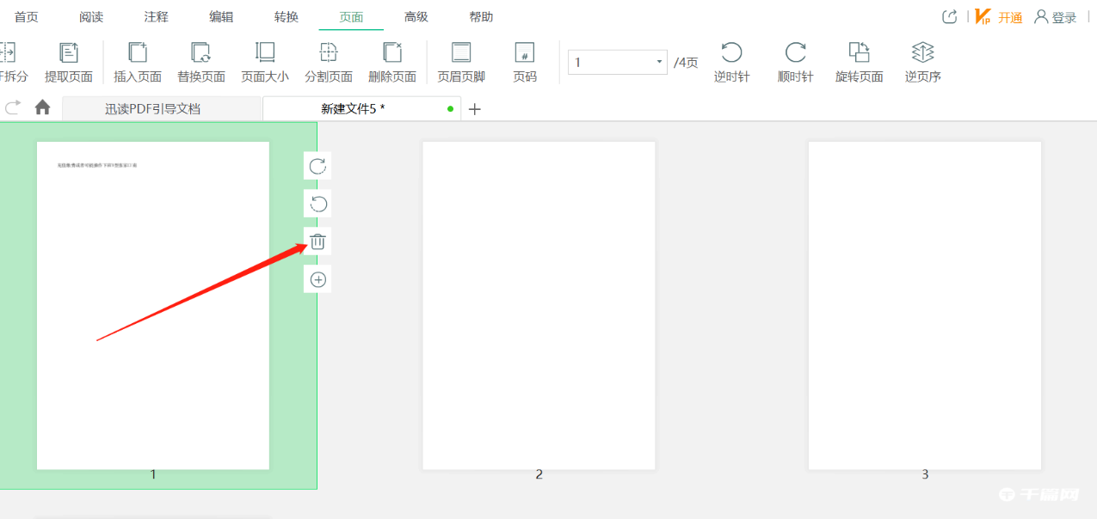Switch to the 编辑 menu tab
1097x519 pixels.
coord(221,17)
